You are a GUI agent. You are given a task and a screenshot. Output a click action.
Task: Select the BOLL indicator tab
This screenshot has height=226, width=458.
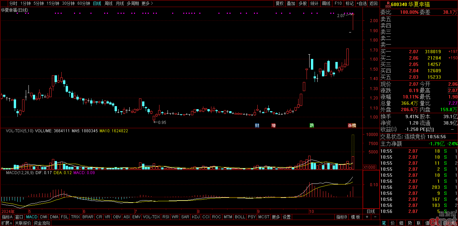coord(240,217)
